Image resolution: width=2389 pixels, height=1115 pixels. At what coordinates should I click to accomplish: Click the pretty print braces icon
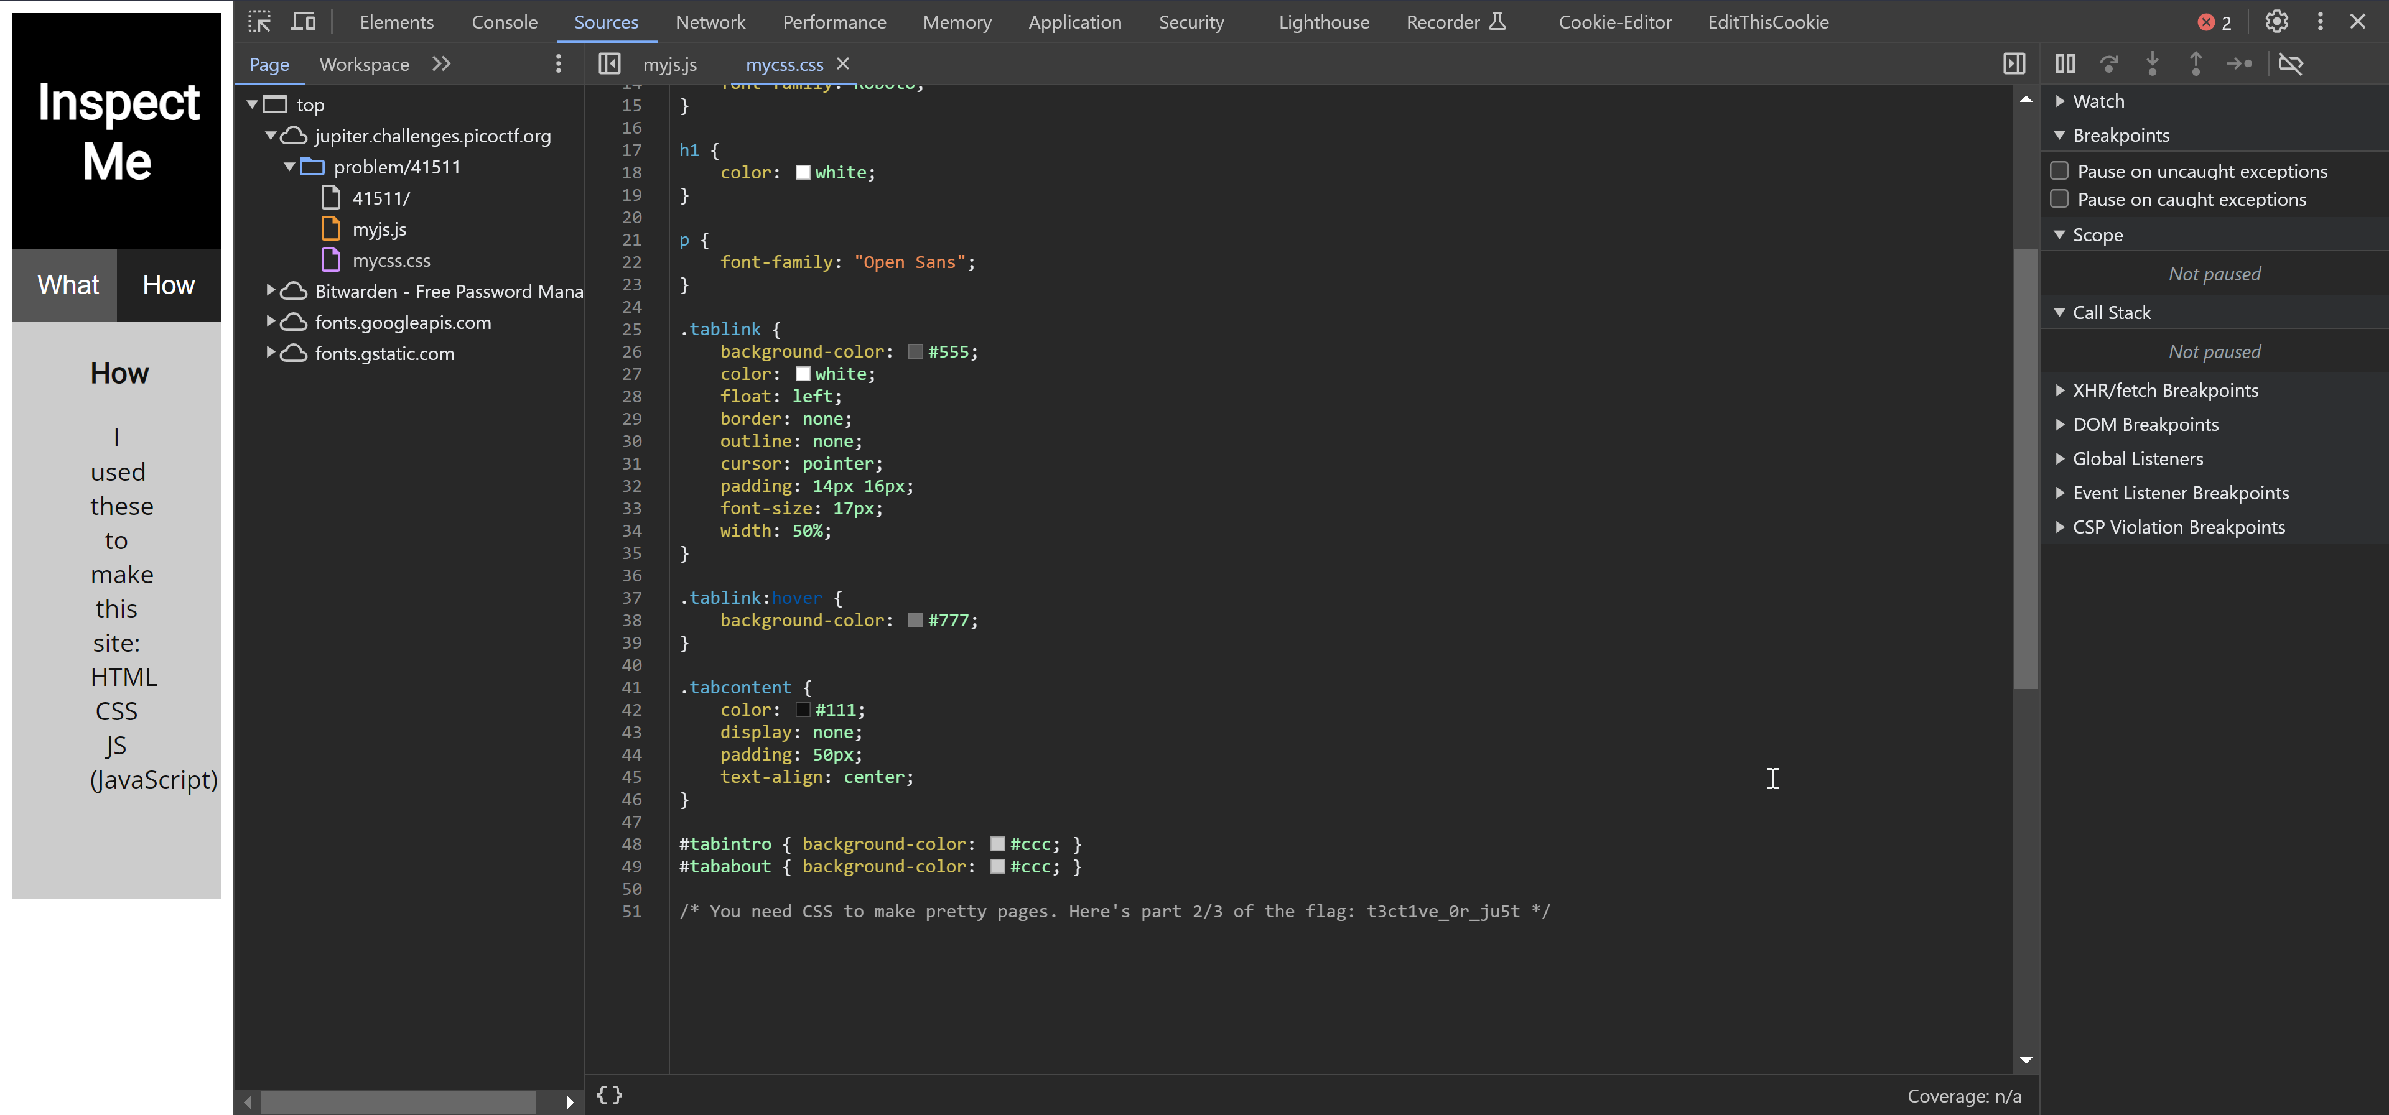(609, 1094)
